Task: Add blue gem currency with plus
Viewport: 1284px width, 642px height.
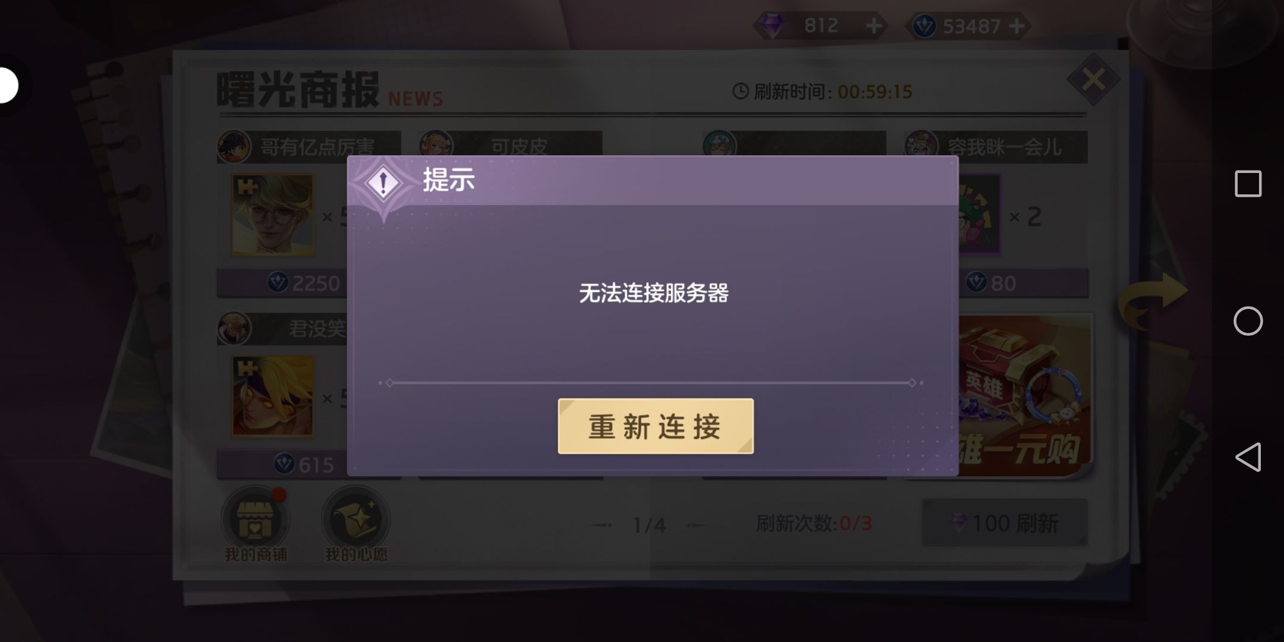Action: 1016,26
